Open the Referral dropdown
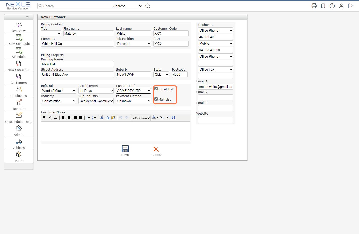The width and height of the screenshot is (359, 234). click(x=59, y=91)
